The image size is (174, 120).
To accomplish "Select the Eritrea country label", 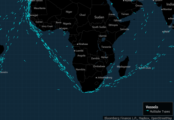I will [x=112, y=14].
